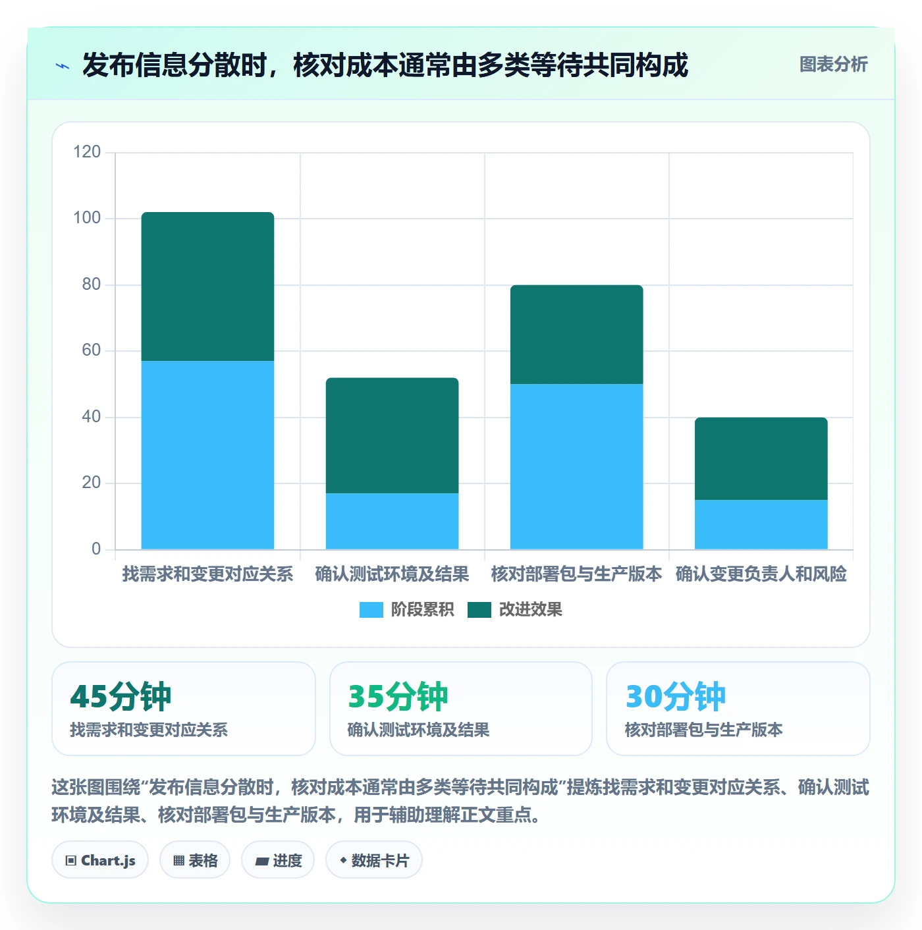Click the blue bar segment for 确认变更负责人和风险
Image resolution: width=922 pixels, height=930 pixels.
(x=761, y=524)
